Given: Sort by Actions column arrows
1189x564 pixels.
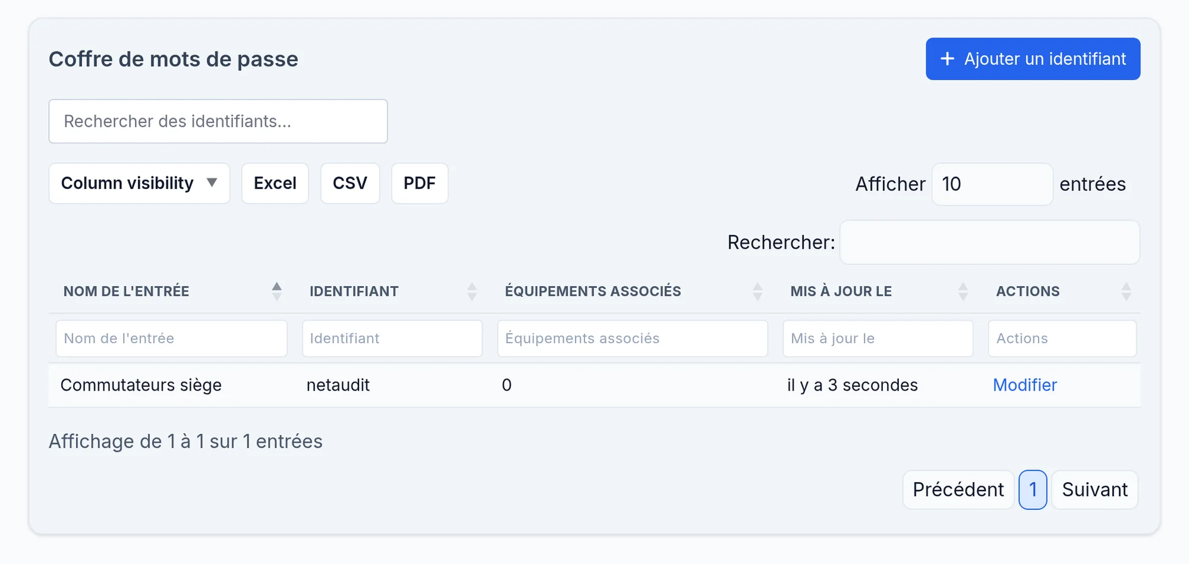Looking at the screenshot, I should [x=1126, y=291].
